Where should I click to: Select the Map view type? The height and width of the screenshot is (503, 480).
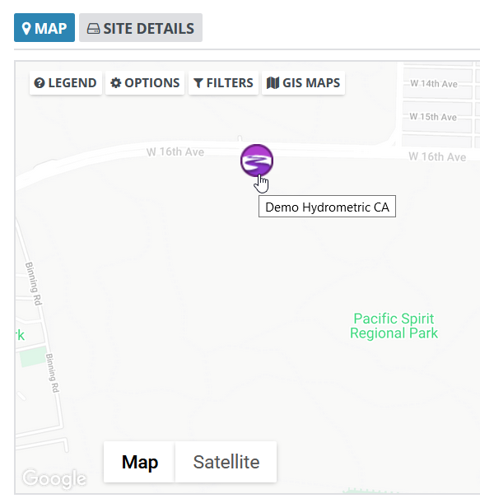pyautogui.click(x=140, y=462)
